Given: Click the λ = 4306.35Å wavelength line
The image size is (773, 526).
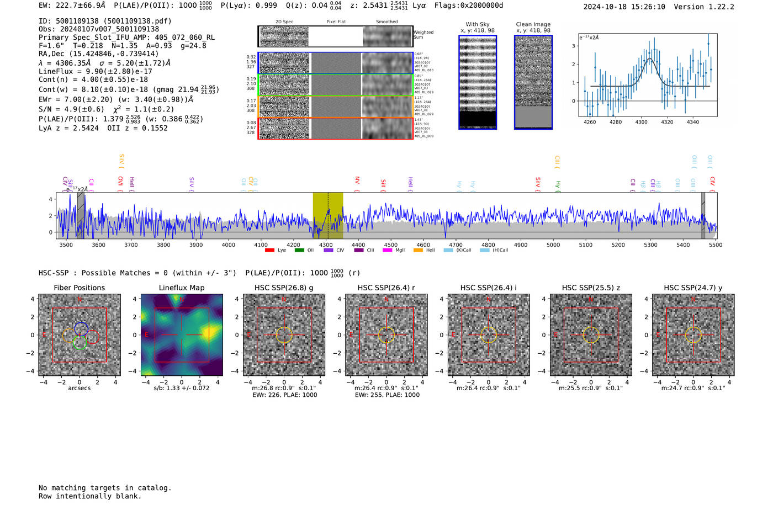Looking at the screenshot, I should 105,63.
